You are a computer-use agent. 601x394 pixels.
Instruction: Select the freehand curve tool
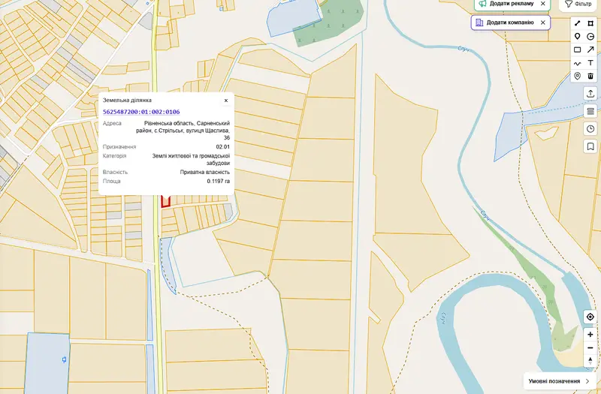pos(577,63)
